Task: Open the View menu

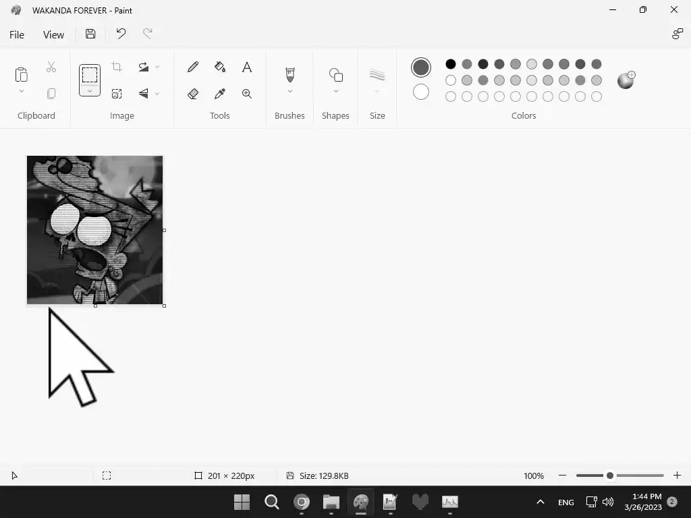Action: coord(53,35)
